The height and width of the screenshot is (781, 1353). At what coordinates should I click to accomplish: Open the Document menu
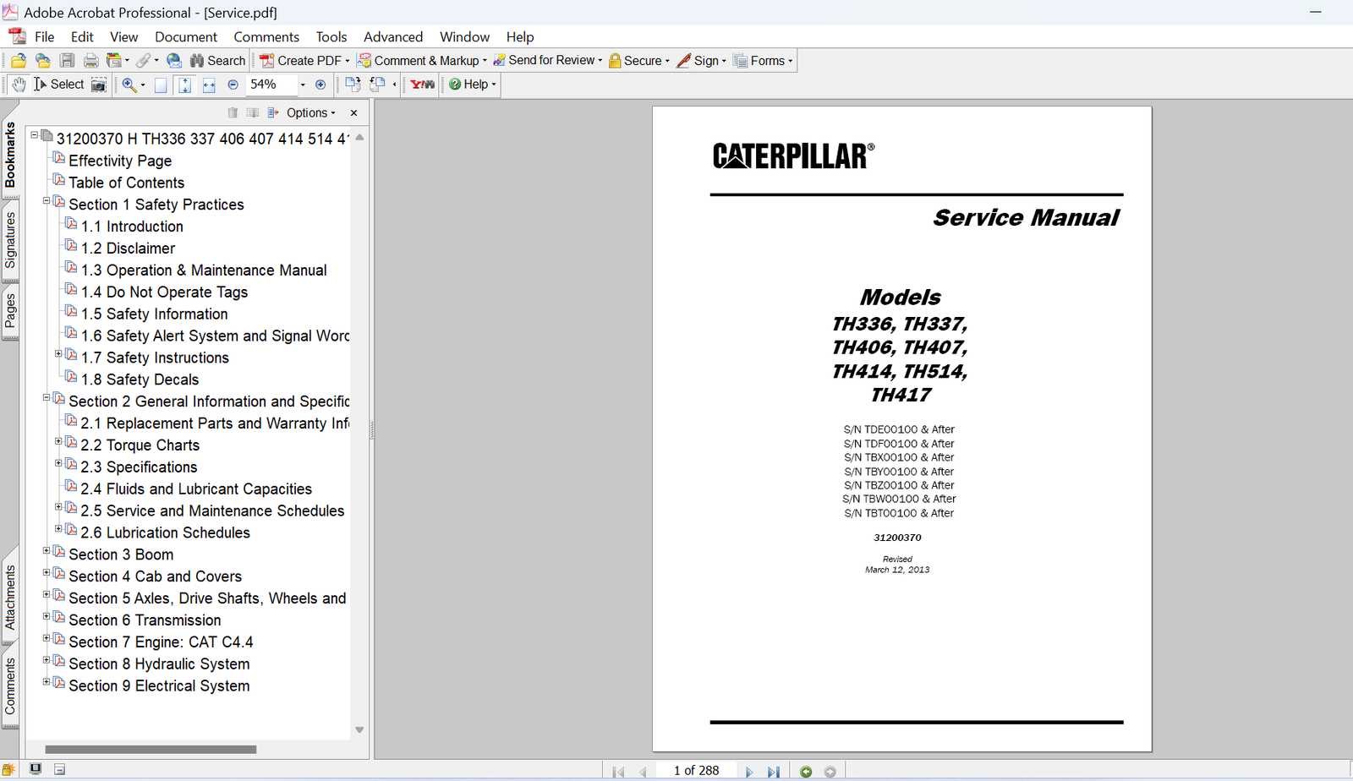186,37
